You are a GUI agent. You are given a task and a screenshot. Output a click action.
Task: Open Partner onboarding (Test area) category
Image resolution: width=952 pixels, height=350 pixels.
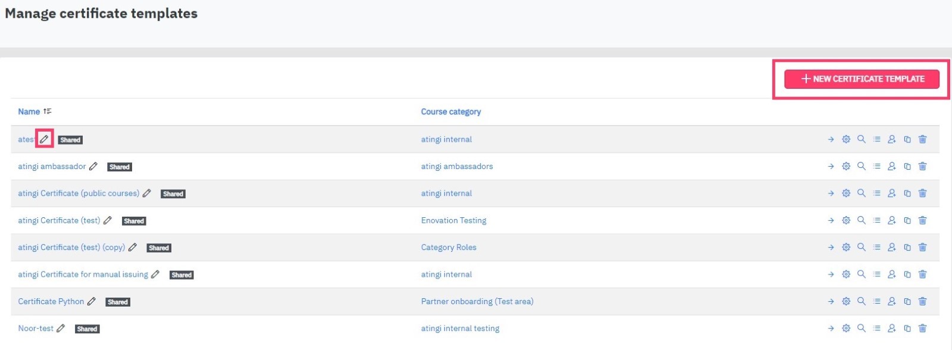(x=477, y=301)
